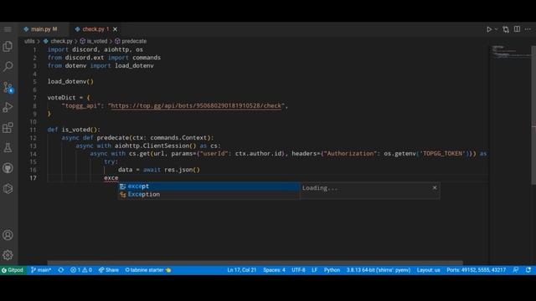Click the Share status bar button

click(109, 270)
